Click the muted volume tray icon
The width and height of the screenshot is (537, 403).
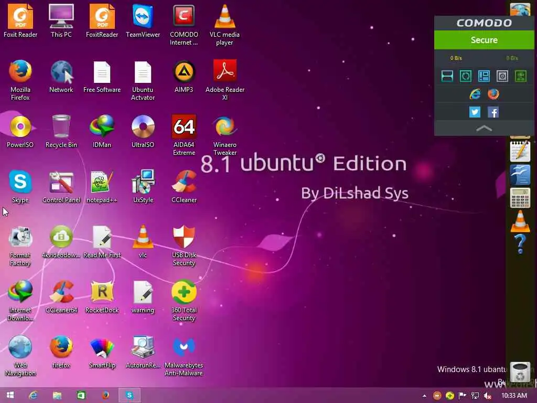(487, 396)
